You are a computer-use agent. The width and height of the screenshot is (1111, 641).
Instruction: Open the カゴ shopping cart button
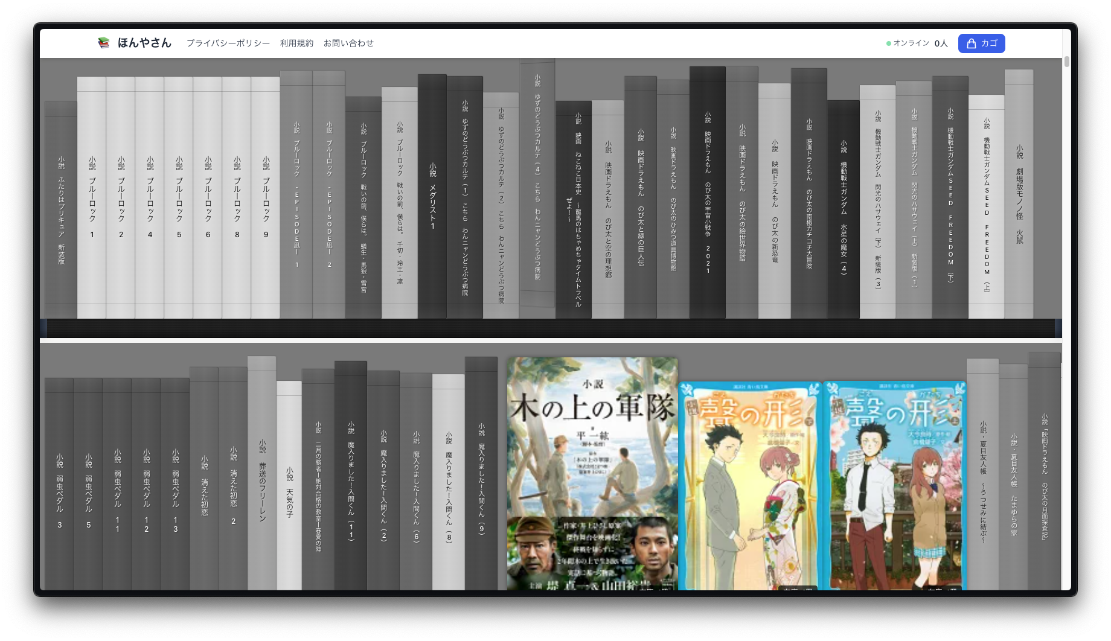981,43
